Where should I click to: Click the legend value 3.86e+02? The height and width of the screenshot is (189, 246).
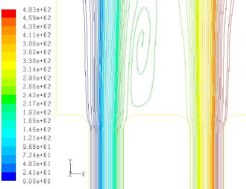[x=37, y=44]
